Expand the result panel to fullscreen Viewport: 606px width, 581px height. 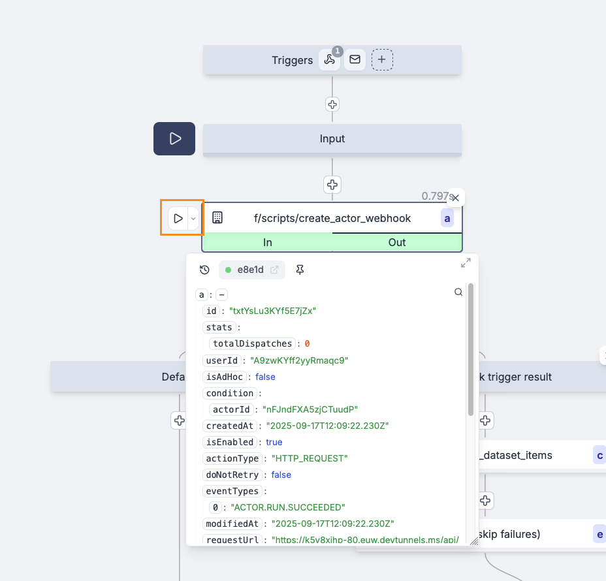(x=466, y=262)
